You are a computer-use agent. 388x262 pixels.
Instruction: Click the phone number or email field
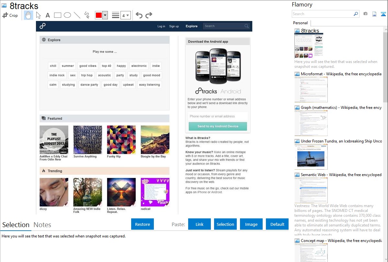(x=218, y=116)
